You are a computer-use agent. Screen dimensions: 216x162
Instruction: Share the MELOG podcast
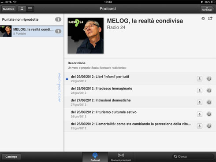click(x=210, y=18)
